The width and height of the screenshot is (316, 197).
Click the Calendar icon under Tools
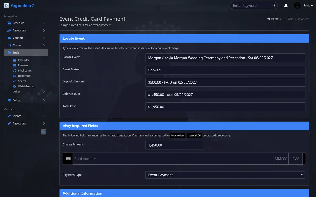tap(14, 60)
